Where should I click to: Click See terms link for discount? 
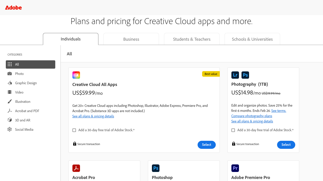point(279,111)
